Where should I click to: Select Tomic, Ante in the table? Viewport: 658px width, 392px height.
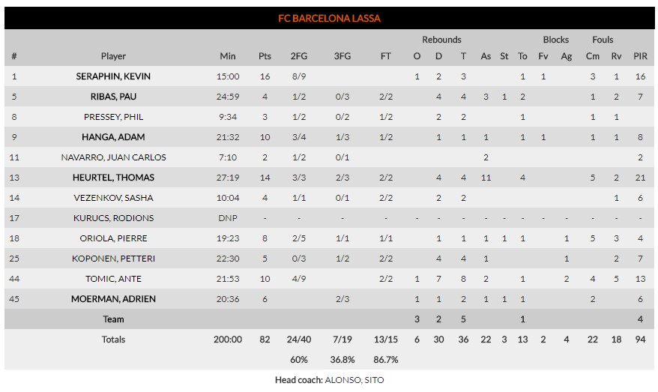click(x=113, y=279)
